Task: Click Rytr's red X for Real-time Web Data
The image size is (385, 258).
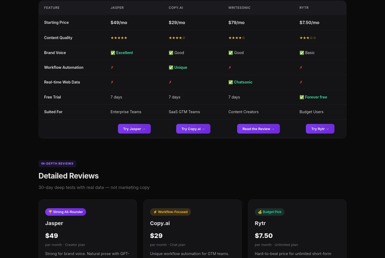Action: pos(301,82)
